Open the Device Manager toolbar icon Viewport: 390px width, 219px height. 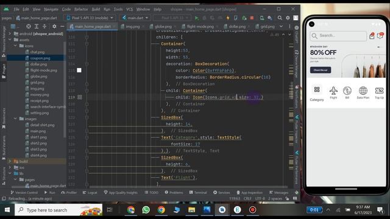tap(262, 18)
